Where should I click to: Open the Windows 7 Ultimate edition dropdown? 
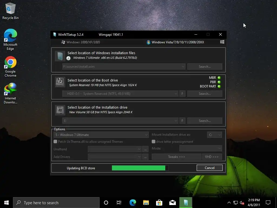pyautogui.click(x=101, y=135)
